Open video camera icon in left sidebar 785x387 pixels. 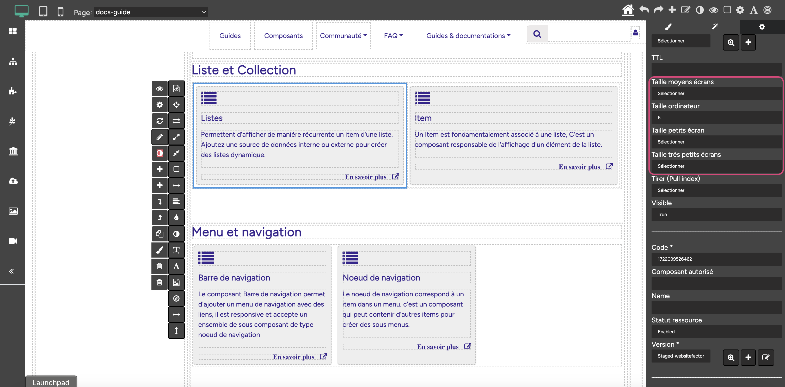pos(13,241)
